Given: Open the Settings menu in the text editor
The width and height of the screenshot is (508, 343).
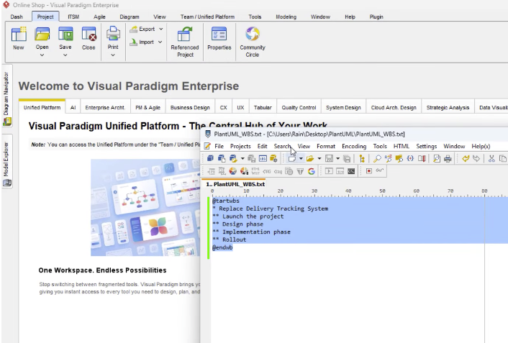Looking at the screenshot, I should click(x=427, y=147).
